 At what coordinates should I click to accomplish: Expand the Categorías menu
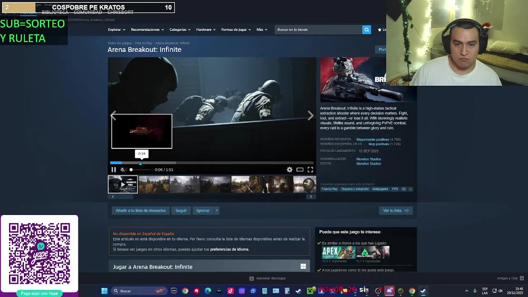tap(180, 30)
